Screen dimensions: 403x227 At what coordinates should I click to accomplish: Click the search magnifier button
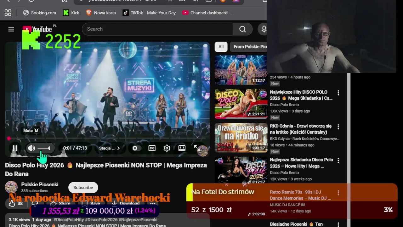tap(242, 29)
